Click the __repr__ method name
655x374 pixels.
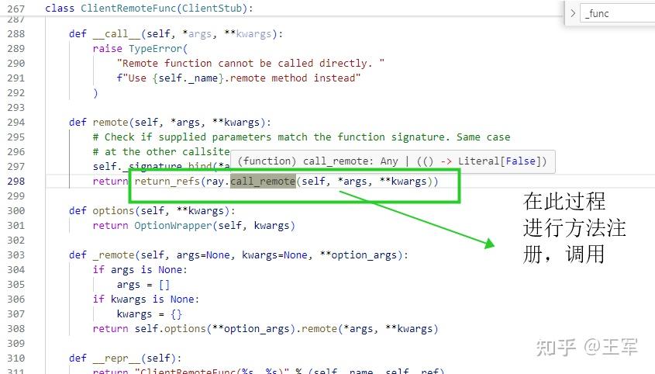click(116, 358)
